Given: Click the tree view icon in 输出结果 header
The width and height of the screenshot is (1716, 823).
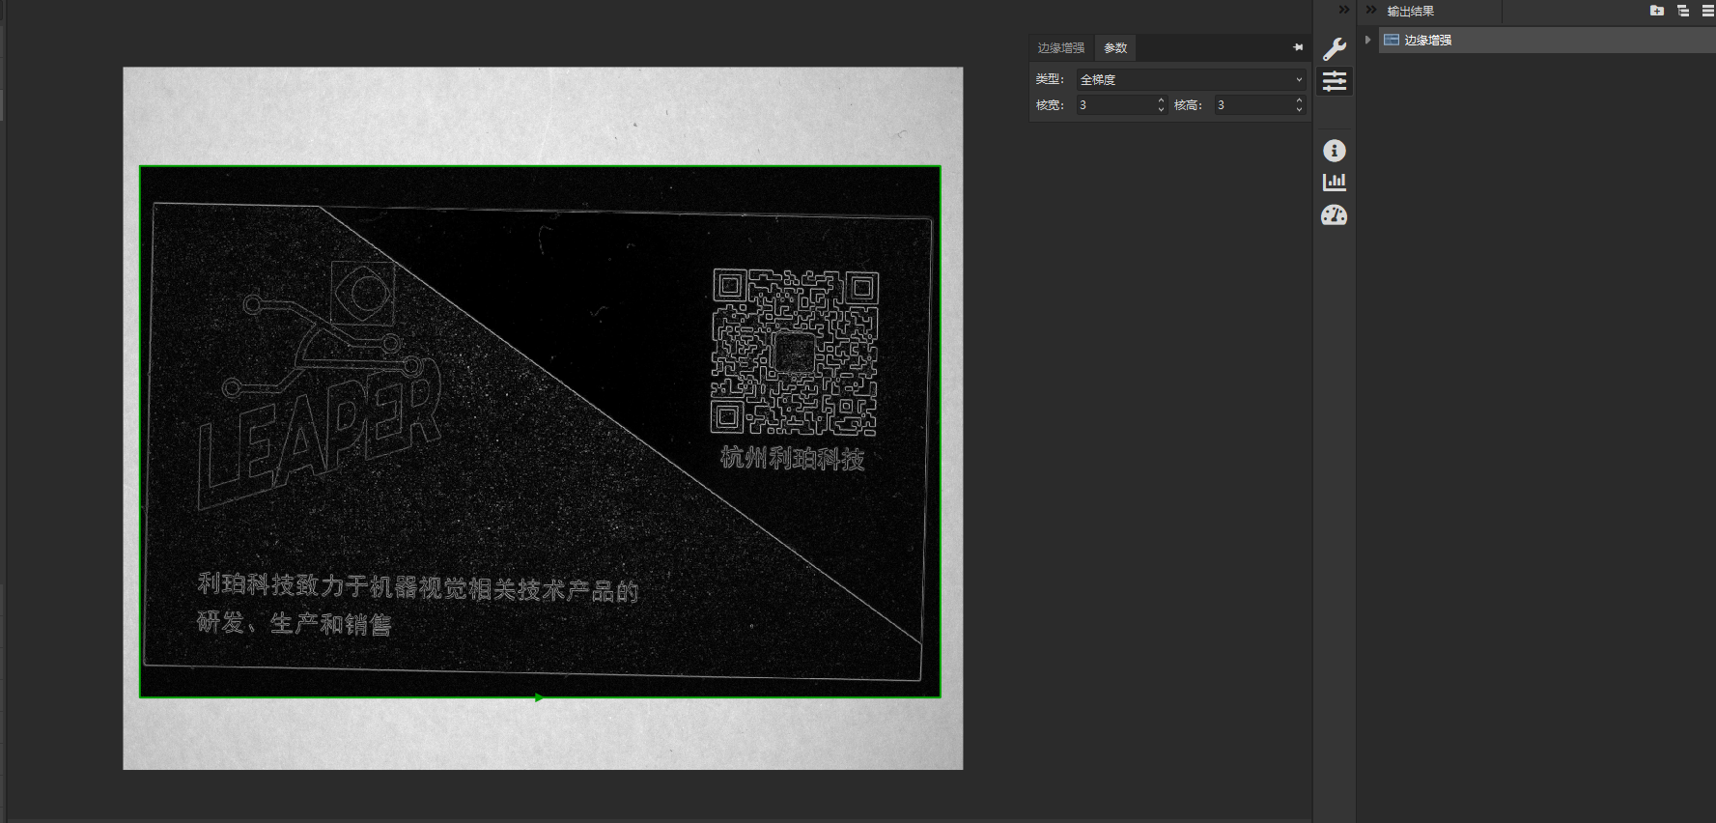Looking at the screenshot, I should point(1683,11).
